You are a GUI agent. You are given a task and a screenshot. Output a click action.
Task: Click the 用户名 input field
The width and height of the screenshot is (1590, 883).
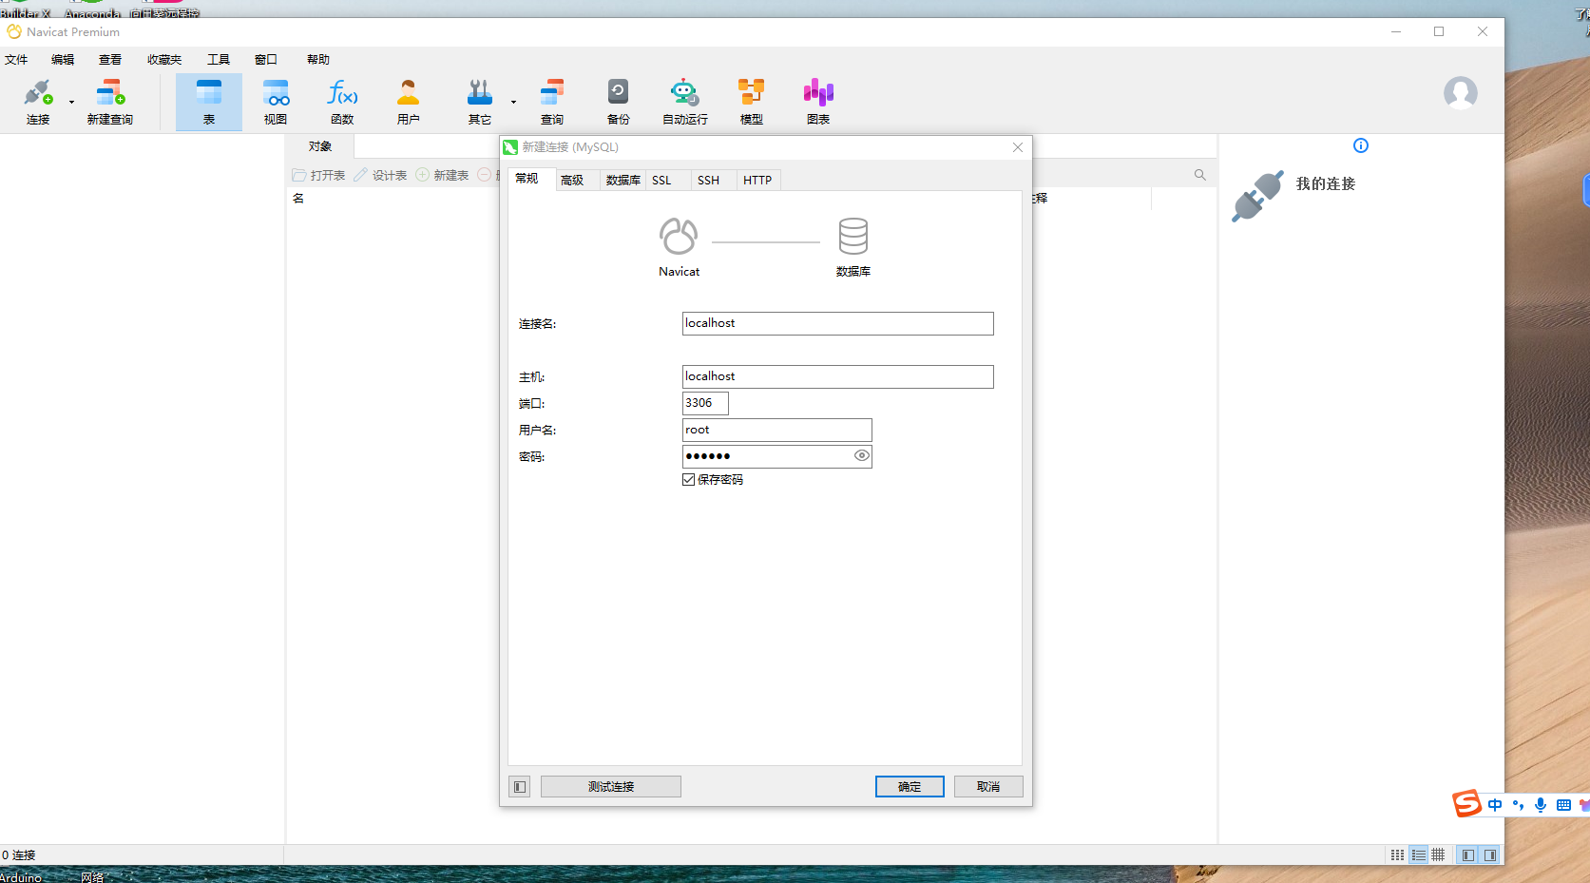[776, 430]
